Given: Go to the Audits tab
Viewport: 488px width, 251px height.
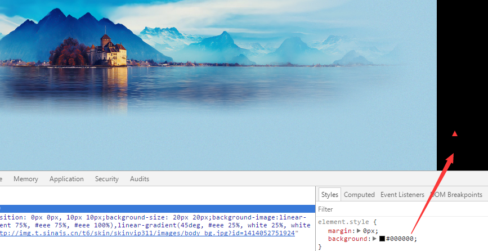Looking at the screenshot, I should (x=140, y=179).
